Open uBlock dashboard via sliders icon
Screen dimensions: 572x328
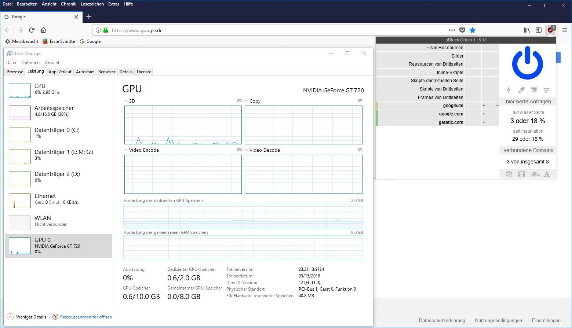click(546, 90)
